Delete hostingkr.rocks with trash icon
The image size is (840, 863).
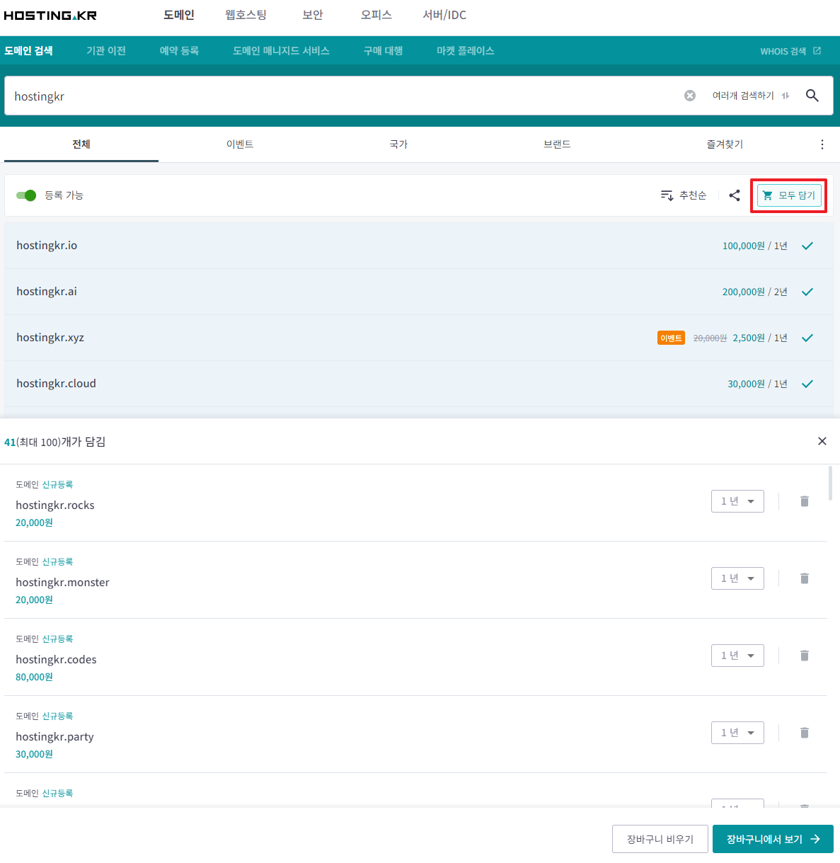point(804,501)
